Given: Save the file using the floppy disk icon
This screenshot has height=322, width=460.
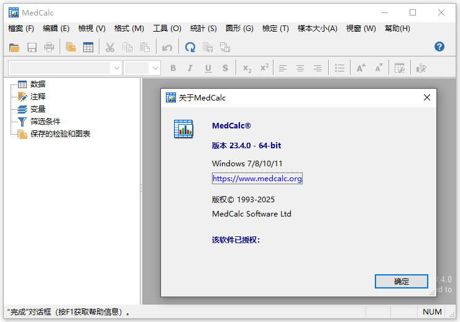Looking at the screenshot, I should coord(32,47).
